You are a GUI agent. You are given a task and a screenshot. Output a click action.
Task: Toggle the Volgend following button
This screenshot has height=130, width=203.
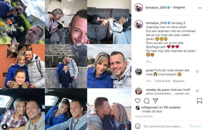click(x=179, y=7)
